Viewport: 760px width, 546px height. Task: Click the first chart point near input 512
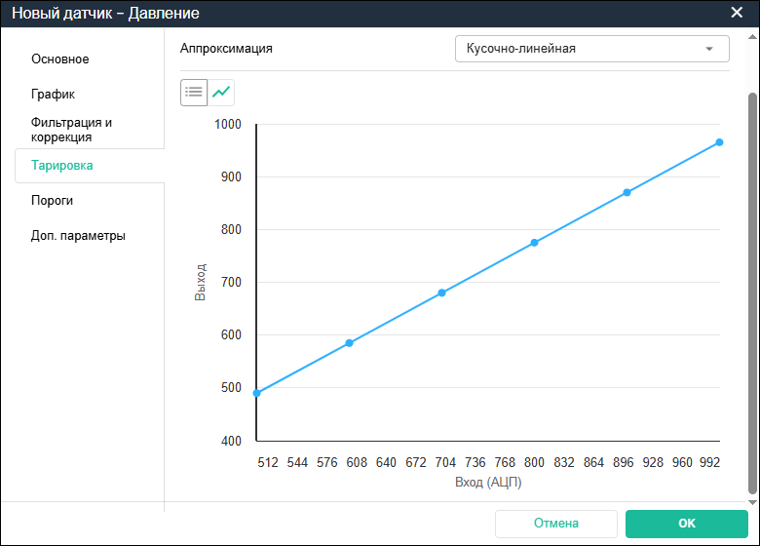click(256, 393)
